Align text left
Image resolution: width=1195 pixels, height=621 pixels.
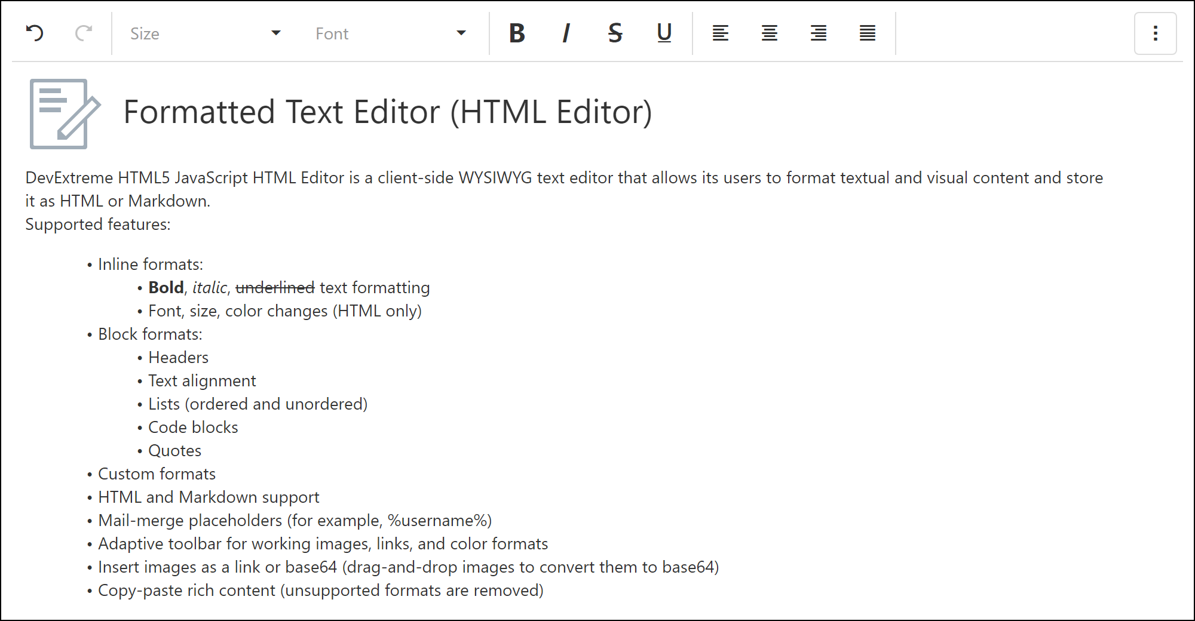[721, 33]
